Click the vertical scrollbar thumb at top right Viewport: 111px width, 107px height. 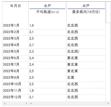click(108, 12)
